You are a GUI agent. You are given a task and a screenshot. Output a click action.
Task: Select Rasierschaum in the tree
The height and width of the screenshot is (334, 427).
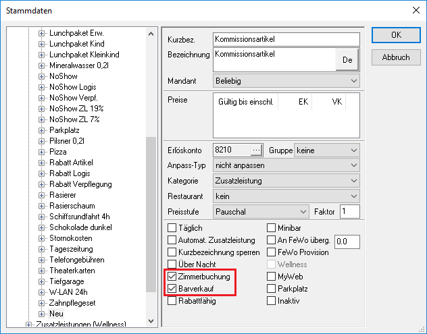72,206
